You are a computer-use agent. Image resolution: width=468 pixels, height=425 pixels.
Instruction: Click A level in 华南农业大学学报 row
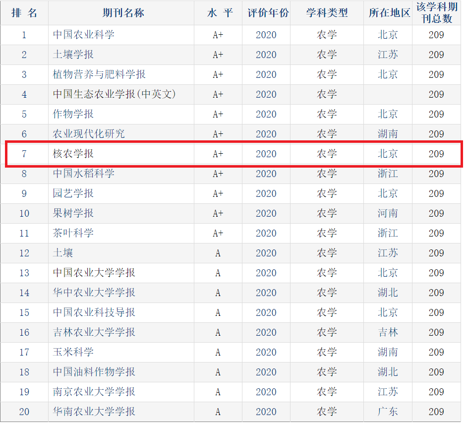pos(218,412)
